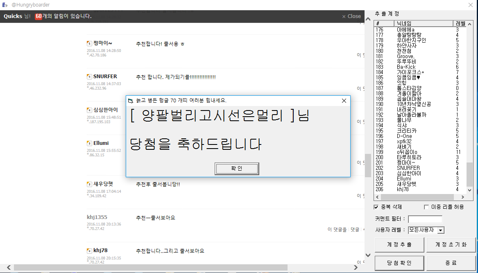Screen dimensions: 478x273
Task: Select row 195 크리티카 in account list
Action: [420, 131]
